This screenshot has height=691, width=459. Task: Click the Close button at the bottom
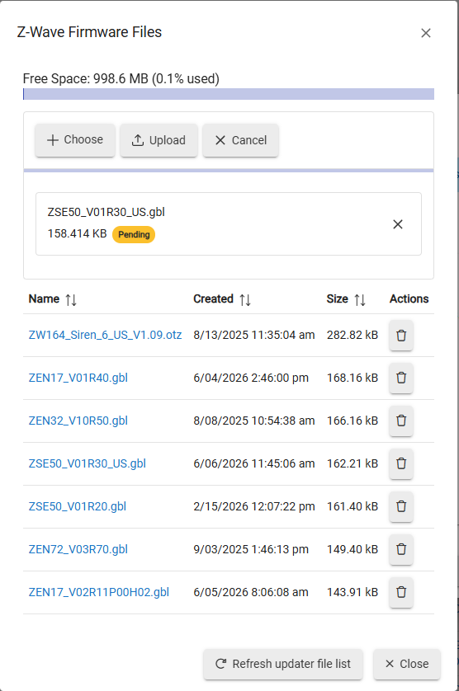click(x=407, y=664)
